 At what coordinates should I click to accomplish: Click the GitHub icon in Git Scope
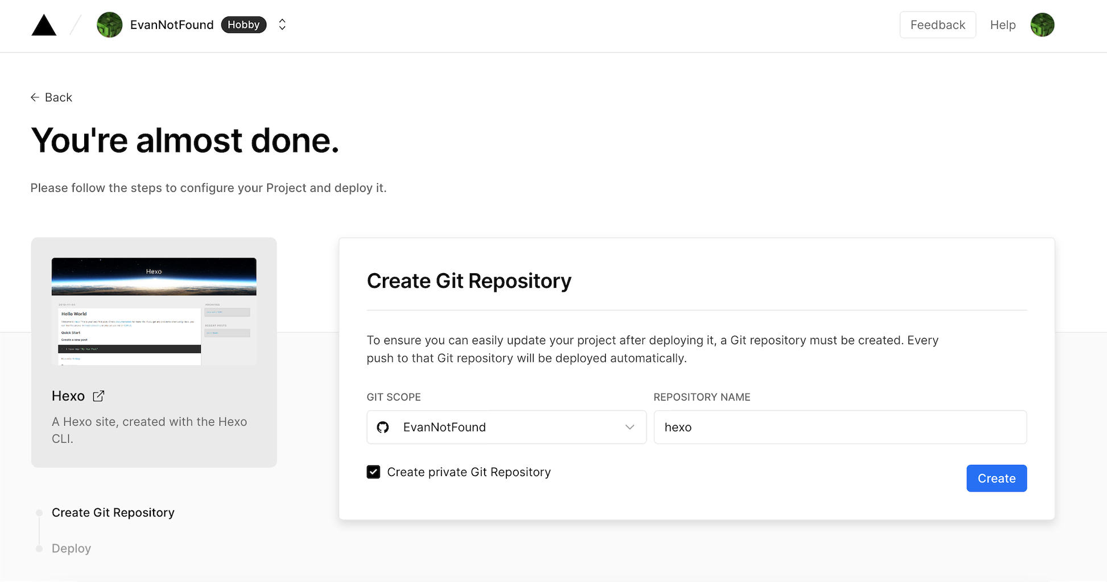(x=383, y=427)
